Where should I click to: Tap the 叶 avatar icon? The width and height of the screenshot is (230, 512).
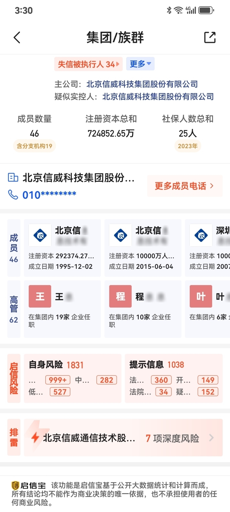pos(201,296)
